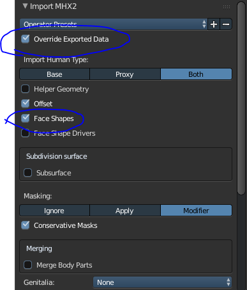Enable the Helper Geometry checkbox
247x290 pixels.
click(x=26, y=89)
